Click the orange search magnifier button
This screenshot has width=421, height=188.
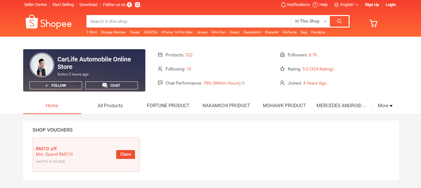pyautogui.click(x=339, y=21)
